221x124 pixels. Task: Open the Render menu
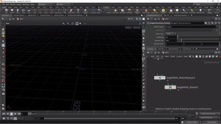13,4
